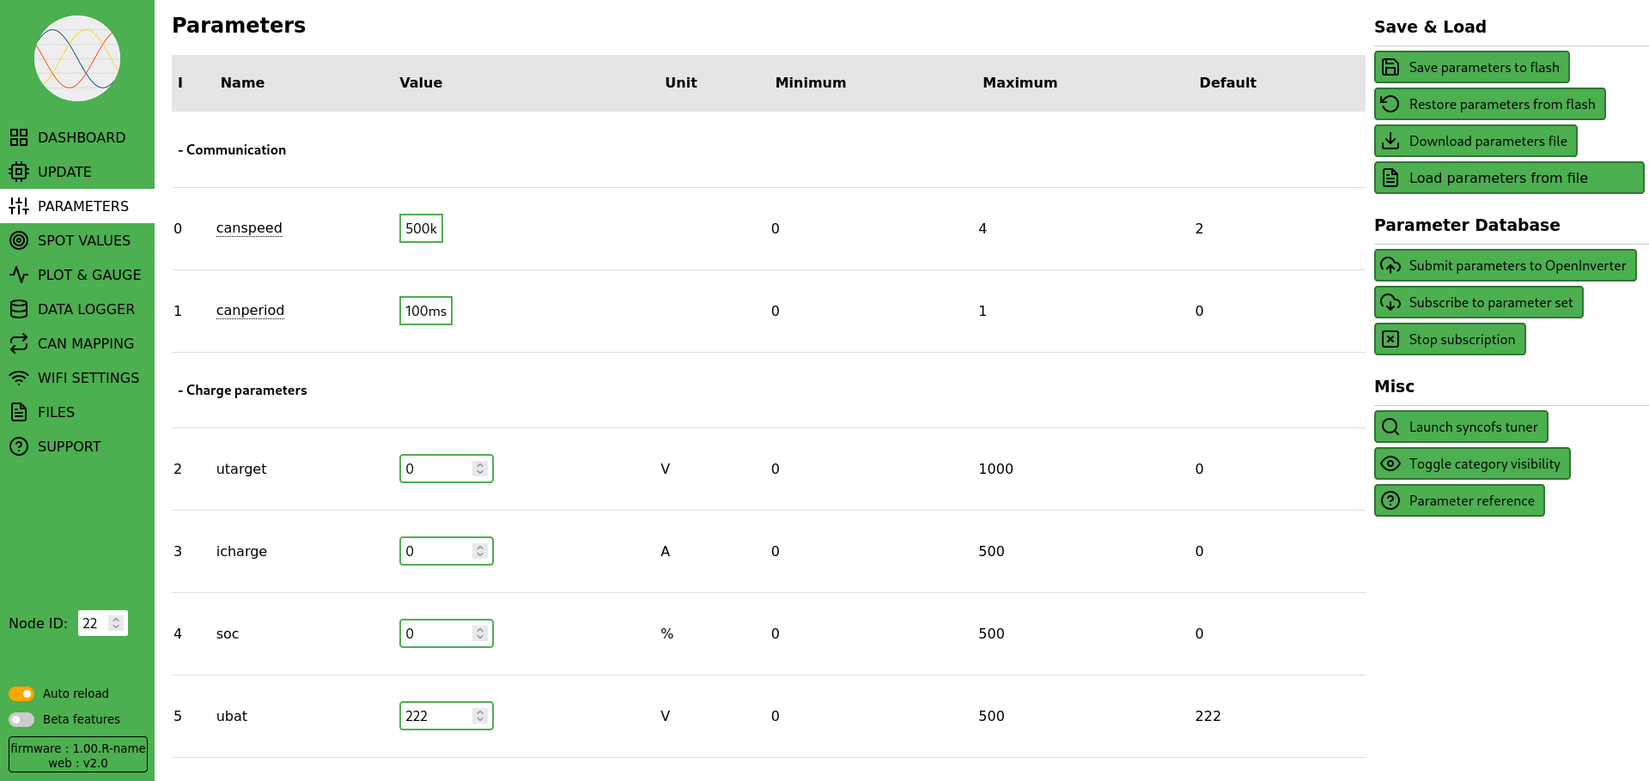Click the Stop subscription X icon

(1390, 339)
